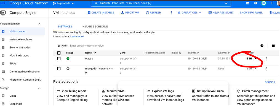Open table help question mark icon

pyautogui.click(x=262, y=46)
